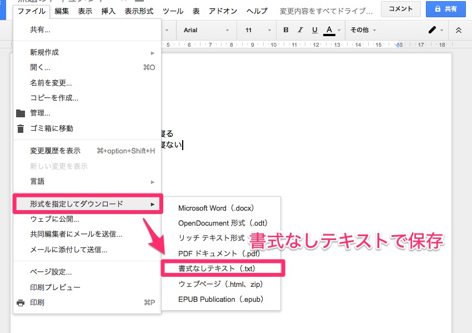The image size is (472, 333).
Task: Collapse toolbar with double chevron icon
Action: click(x=458, y=30)
